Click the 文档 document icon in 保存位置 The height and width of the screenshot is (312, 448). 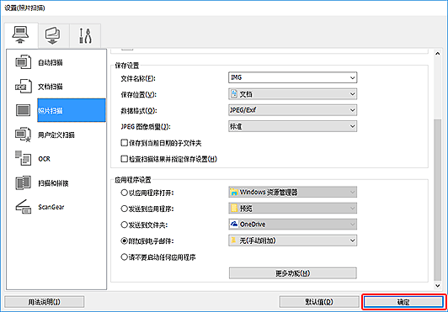pos(234,93)
